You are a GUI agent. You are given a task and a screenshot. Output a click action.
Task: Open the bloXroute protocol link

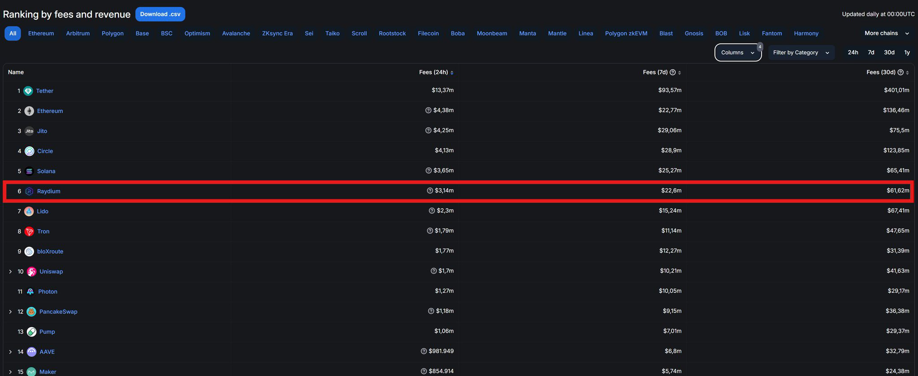(x=50, y=252)
